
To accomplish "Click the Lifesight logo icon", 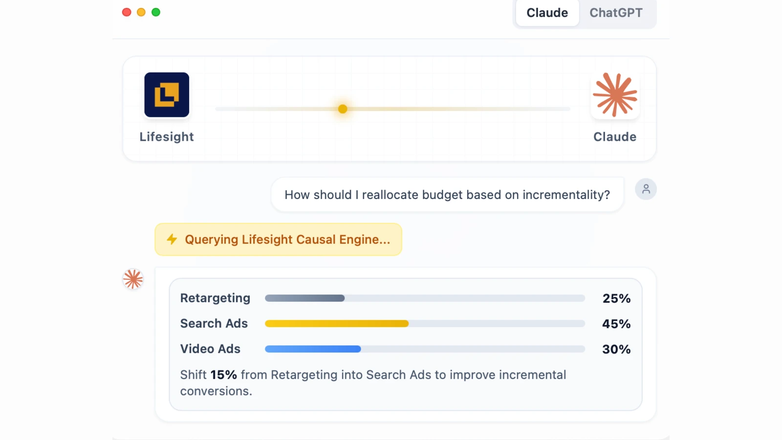I will (x=167, y=95).
